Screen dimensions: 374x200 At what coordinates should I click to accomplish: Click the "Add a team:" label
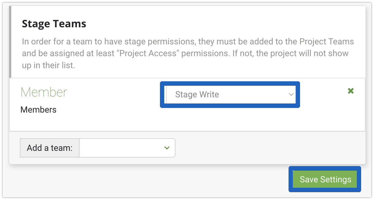pyautogui.click(x=50, y=148)
